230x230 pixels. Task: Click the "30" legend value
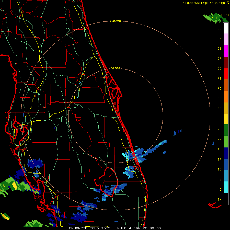tap(220, 119)
